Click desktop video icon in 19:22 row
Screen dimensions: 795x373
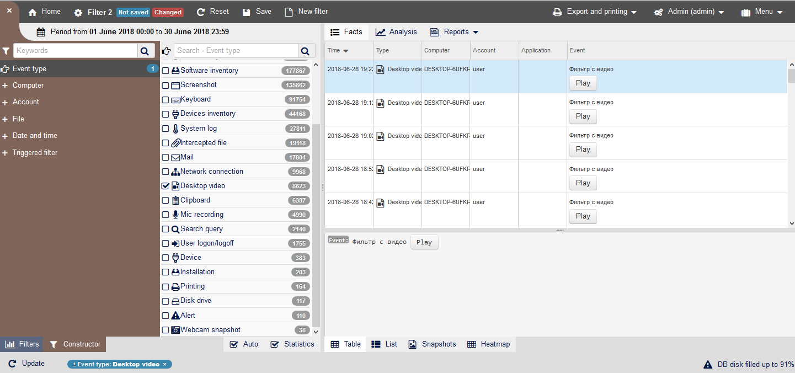coord(380,70)
